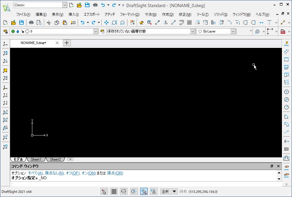Click the Print icon in the title bar

tap(95, 5)
